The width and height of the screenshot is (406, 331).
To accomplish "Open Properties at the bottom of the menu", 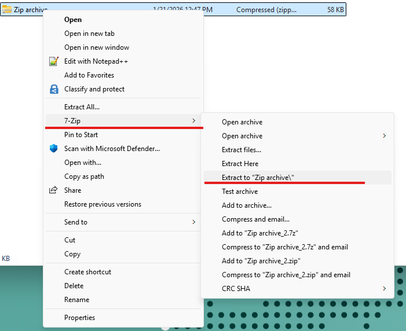I will pos(79,318).
